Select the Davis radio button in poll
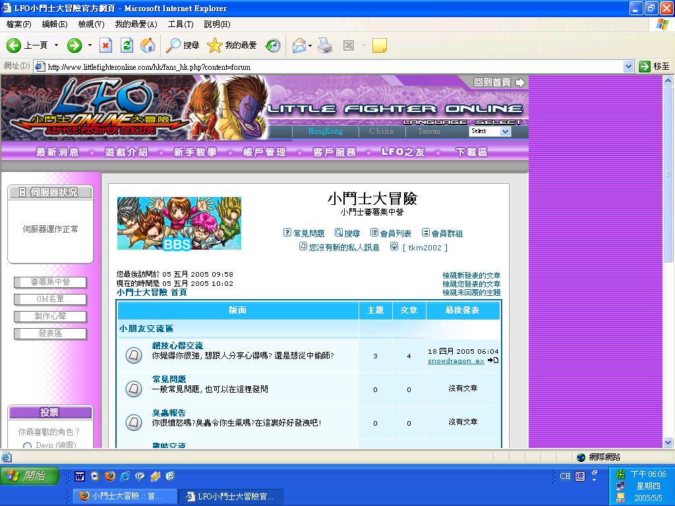The image size is (675, 506). coord(28,446)
